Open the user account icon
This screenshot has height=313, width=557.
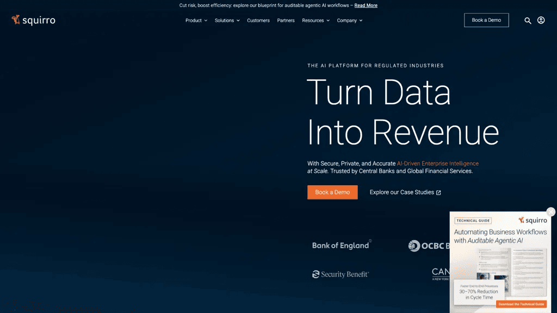click(x=541, y=20)
